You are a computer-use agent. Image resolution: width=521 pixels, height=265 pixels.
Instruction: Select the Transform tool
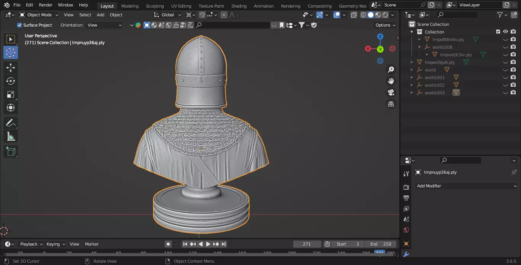click(x=11, y=108)
